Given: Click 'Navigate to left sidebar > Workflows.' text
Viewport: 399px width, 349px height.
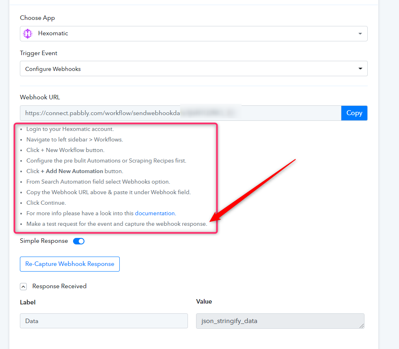Looking at the screenshot, I should [75, 139].
